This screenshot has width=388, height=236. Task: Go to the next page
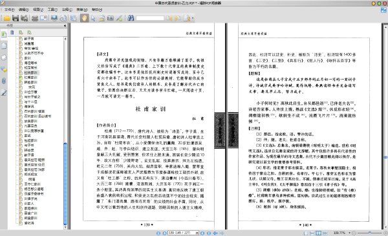202,233
